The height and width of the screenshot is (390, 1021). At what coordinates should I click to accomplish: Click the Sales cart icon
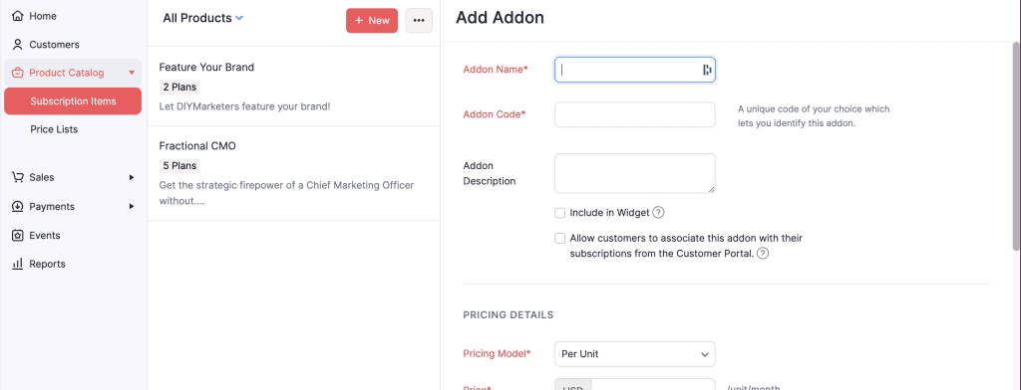(x=18, y=177)
